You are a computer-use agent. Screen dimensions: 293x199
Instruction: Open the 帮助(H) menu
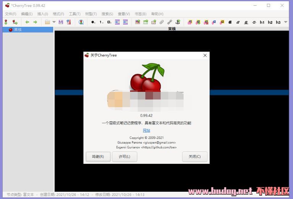pyautogui.click(x=157, y=14)
